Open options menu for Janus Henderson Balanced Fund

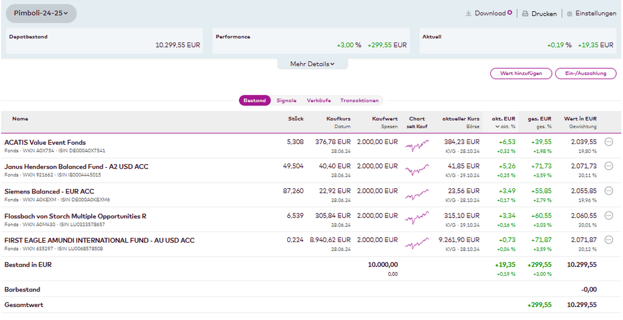click(609, 167)
